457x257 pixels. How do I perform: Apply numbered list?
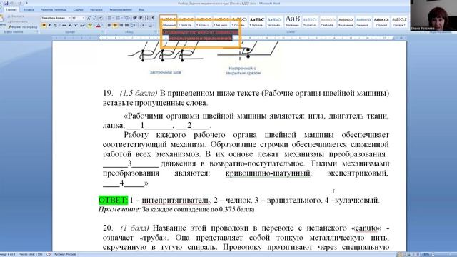point(118,18)
